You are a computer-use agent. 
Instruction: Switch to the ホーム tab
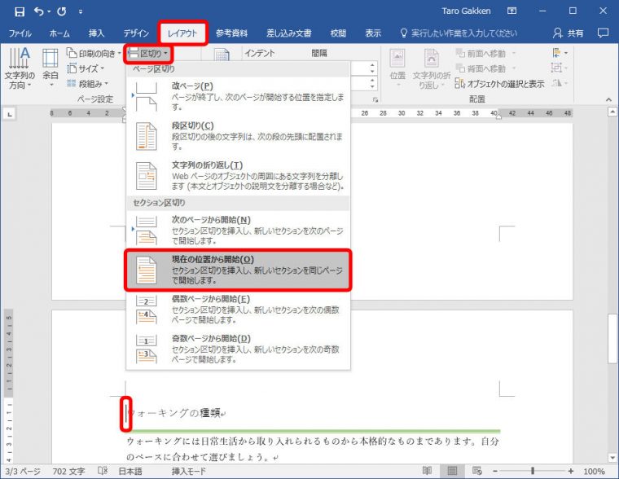(x=59, y=33)
